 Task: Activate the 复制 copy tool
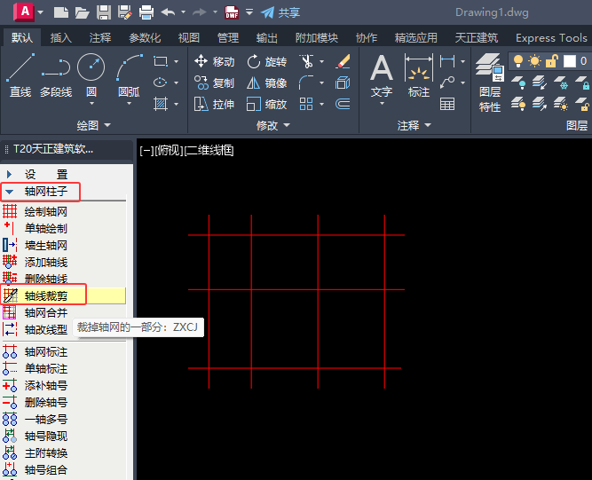pos(214,83)
